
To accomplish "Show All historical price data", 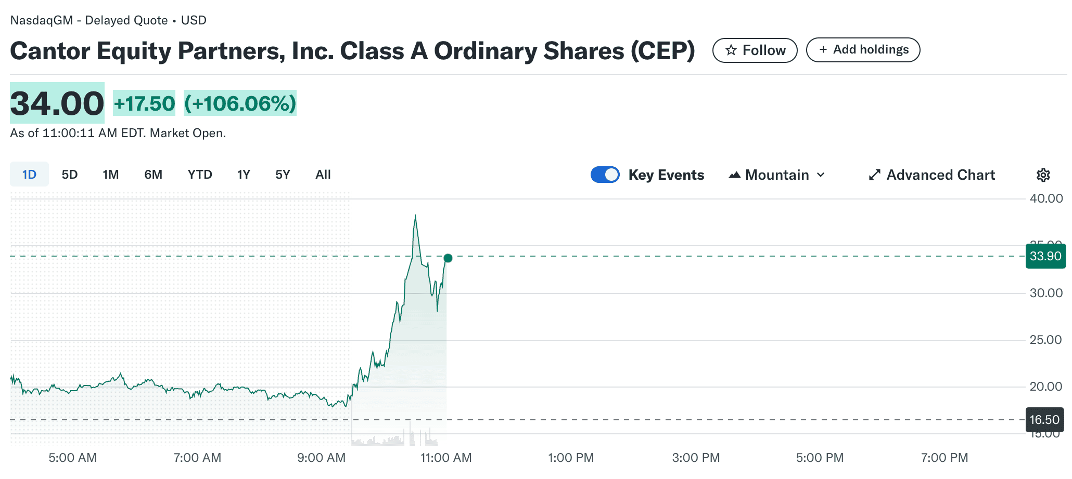I will (323, 175).
